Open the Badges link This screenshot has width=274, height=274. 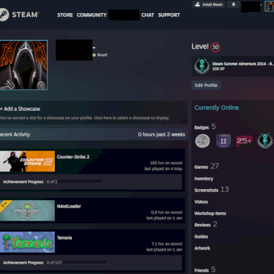click(201, 127)
